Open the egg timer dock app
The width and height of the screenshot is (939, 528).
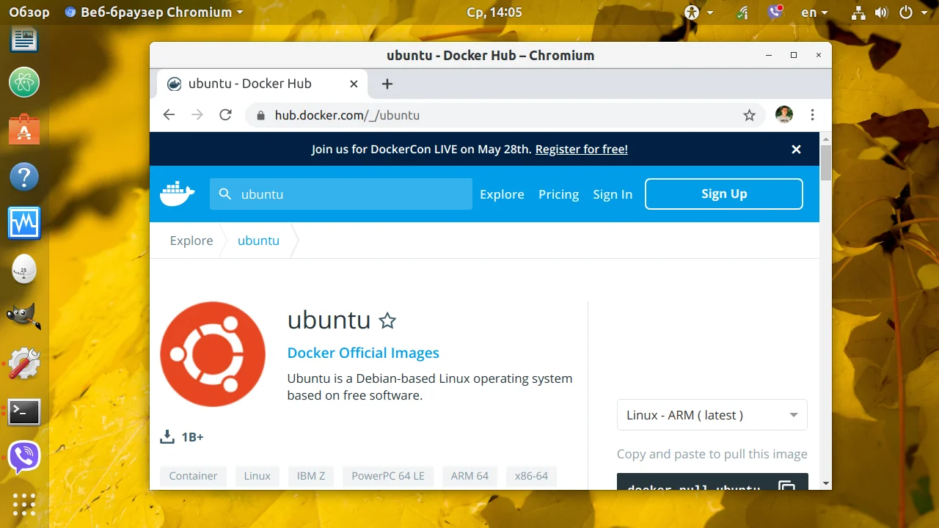pyautogui.click(x=24, y=270)
